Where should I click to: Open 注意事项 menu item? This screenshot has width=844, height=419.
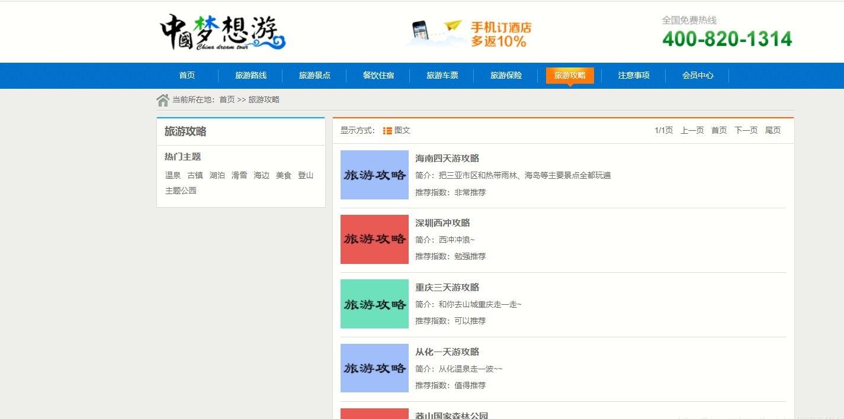coord(634,76)
